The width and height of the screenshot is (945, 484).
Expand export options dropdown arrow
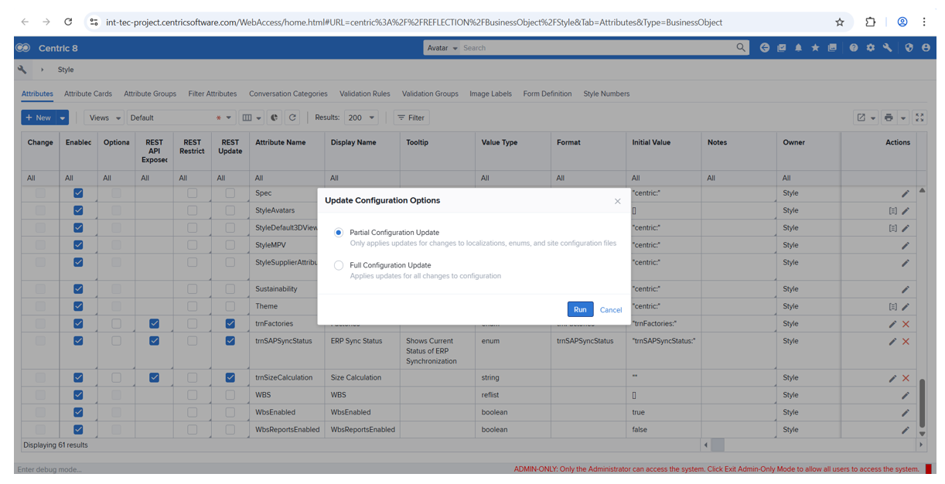[x=873, y=118]
